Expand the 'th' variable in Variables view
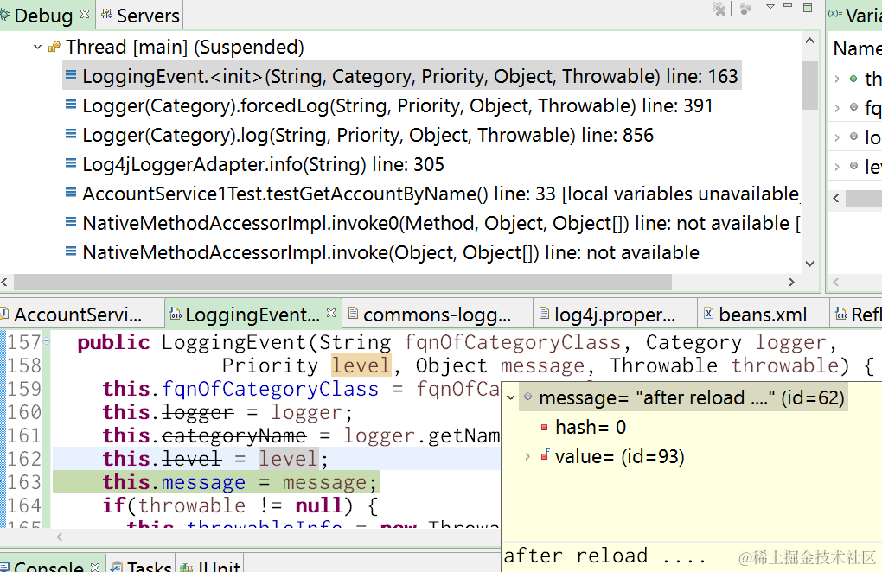Viewport: 882px width, 572px height. 837,79
